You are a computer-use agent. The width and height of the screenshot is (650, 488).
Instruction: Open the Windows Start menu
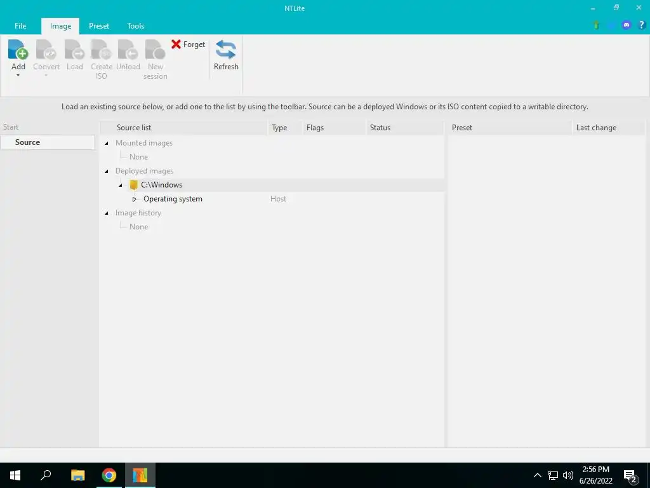point(15,475)
